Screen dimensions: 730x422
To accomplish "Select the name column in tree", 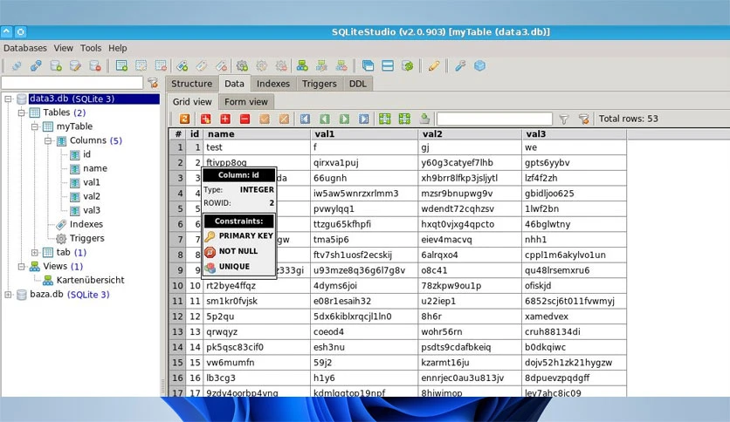I will 95,168.
